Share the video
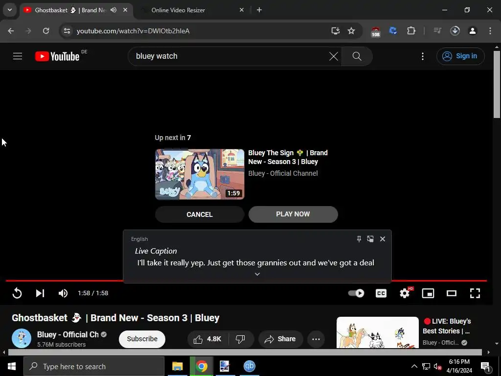 280,339
